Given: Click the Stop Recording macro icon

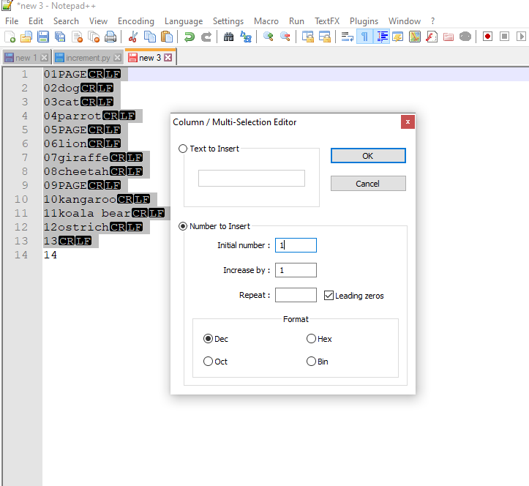Looking at the screenshot, I should 504,37.
